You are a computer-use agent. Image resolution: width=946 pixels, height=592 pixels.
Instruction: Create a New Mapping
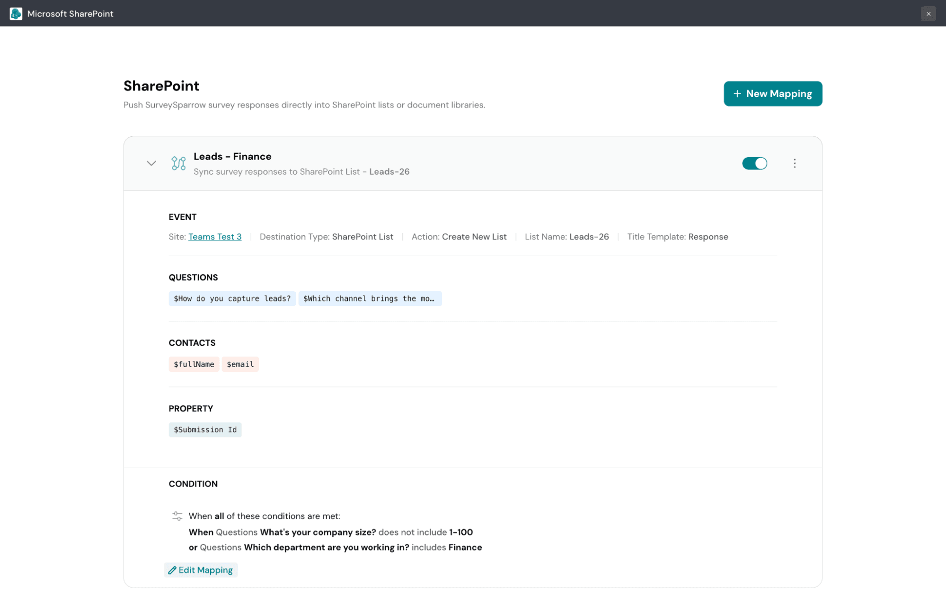pos(773,94)
